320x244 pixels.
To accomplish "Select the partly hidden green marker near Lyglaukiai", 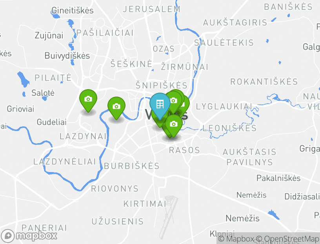I will tap(186, 104).
